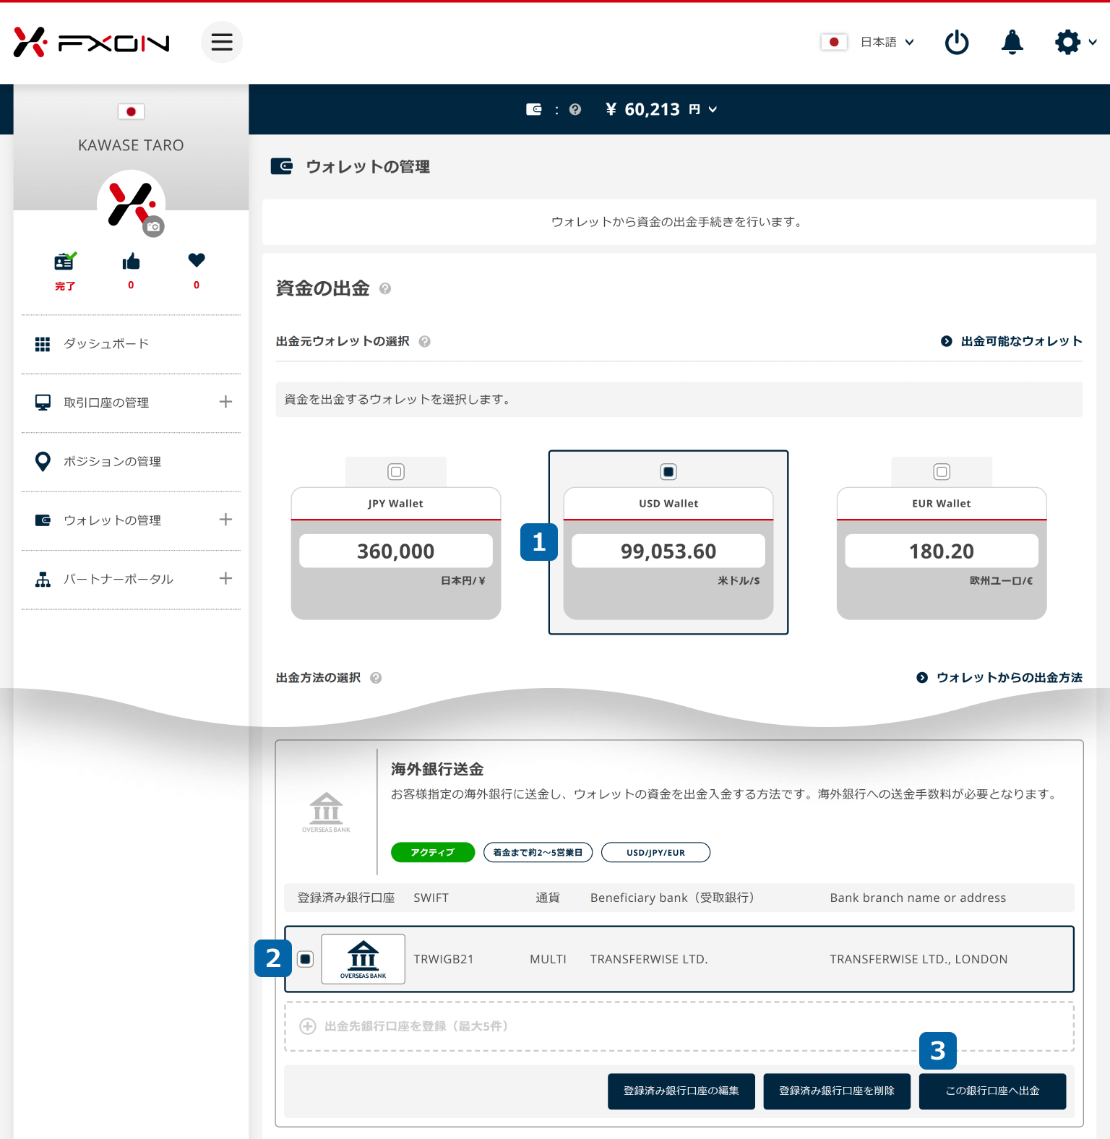Click the アクティブ status badge
The image size is (1110, 1139).
(x=433, y=853)
